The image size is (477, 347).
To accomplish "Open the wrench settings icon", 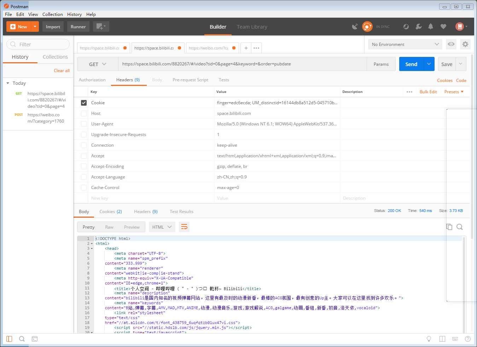I will point(419,27).
